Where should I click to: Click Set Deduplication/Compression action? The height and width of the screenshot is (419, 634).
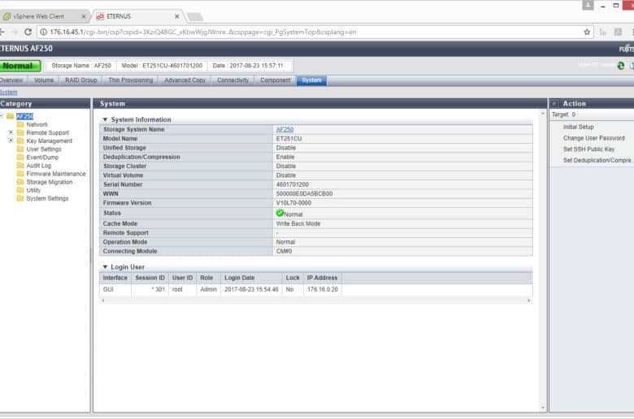(x=597, y=161)
